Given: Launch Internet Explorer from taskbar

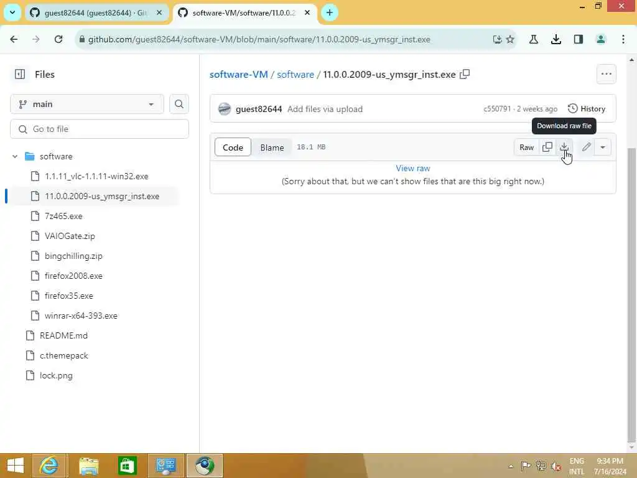Looking at the screenshot, I should (49, 466).
